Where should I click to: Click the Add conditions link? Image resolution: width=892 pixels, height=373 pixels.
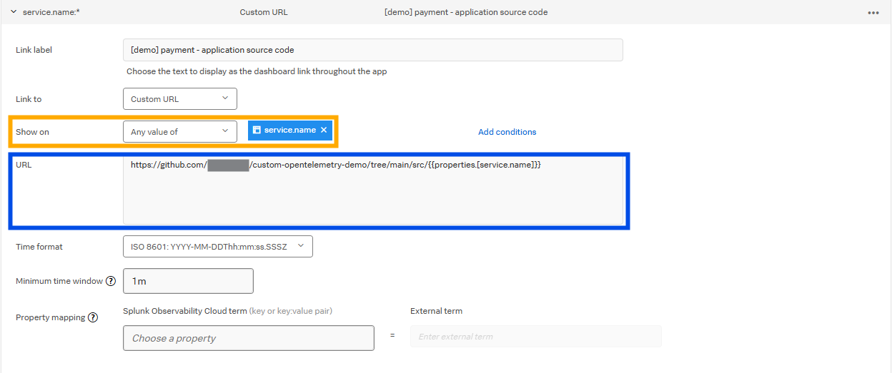[x=507, y=132]
